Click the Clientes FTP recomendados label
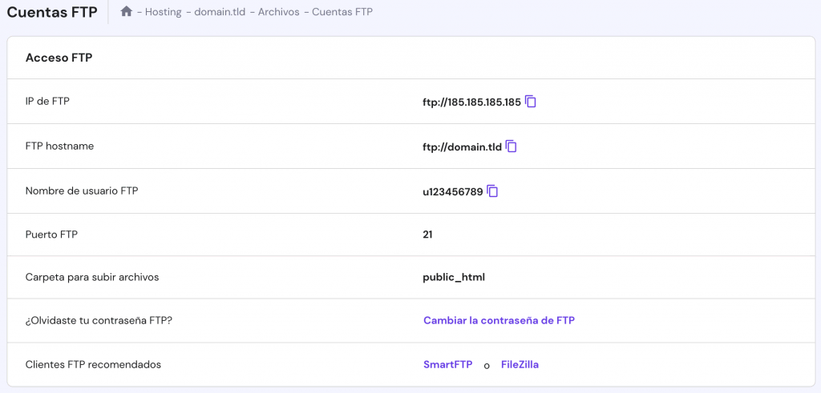Image resolution: width=821 pixels, height=393 pixels. (93, 364)
